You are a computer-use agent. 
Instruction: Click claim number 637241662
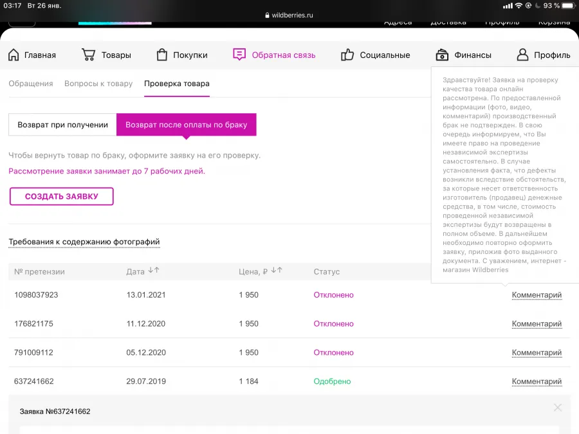pyautogui.click(x=33, y=381)
